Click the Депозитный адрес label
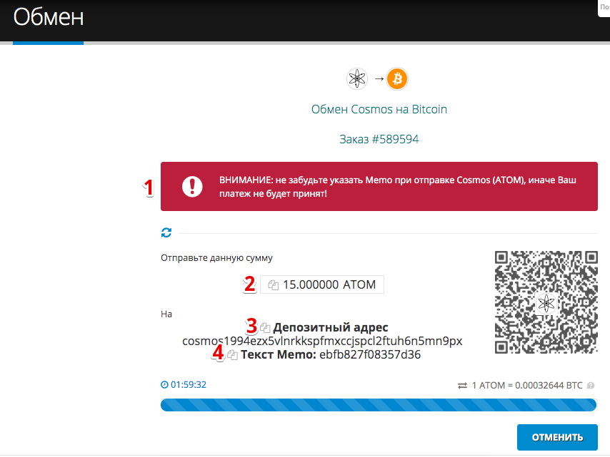 (x=331, y=327)
